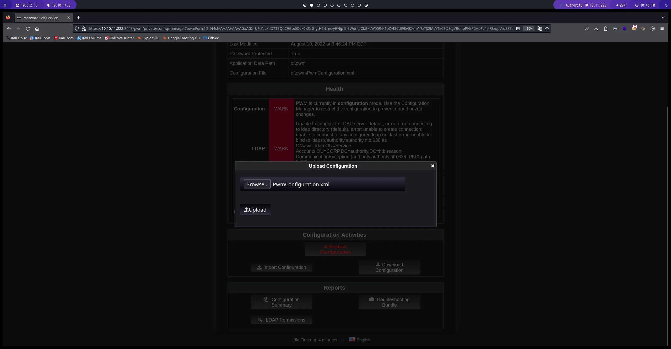Screen dimensions: 671x349
Task: Bookmark this page with the star
Action: coord(547,29)
